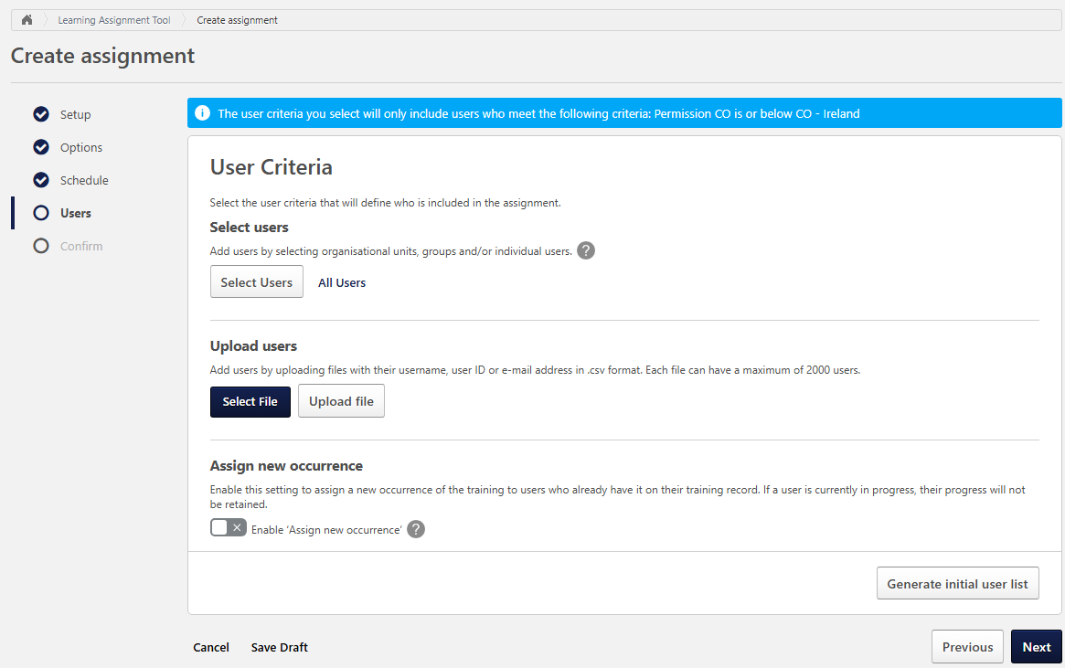The image size is (1065, 668).
Task: Cancel the assignment creation
Action: [211, 647]
